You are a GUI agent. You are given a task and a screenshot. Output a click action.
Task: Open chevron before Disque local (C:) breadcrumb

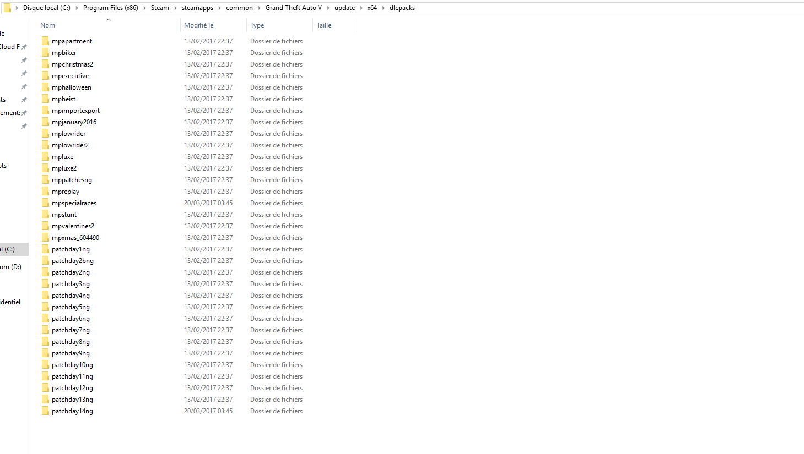pos(17,8)
